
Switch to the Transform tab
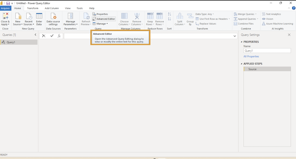pyautogui.click(x=33, y=8)
